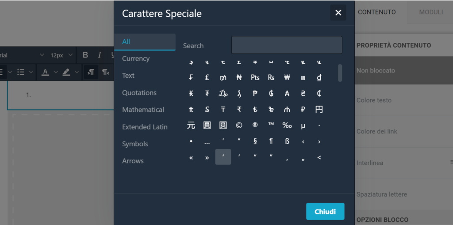Insert the trademark ™ character
The height and width of the screenshot is (225, 453).
click(271, 126)
